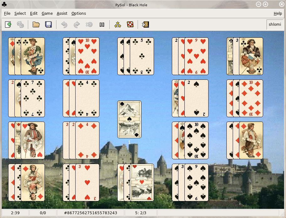The width and height of the screenshot is (286, 218).
Task: Select the 4 of Clubs card
Action: click(x=87, y=98)
